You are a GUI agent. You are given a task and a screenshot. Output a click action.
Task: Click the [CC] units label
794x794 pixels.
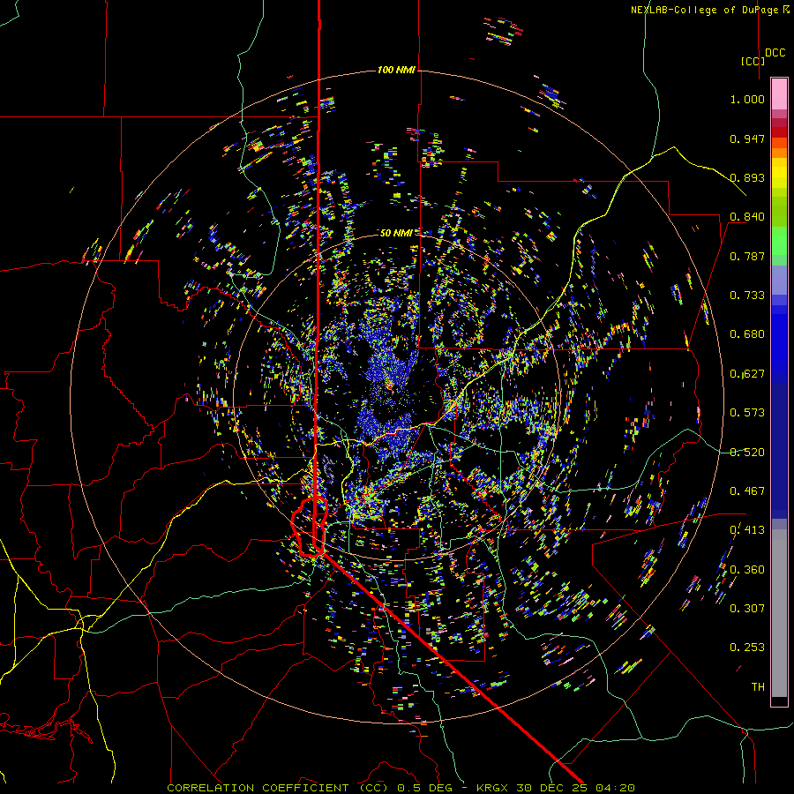(753, 61)
